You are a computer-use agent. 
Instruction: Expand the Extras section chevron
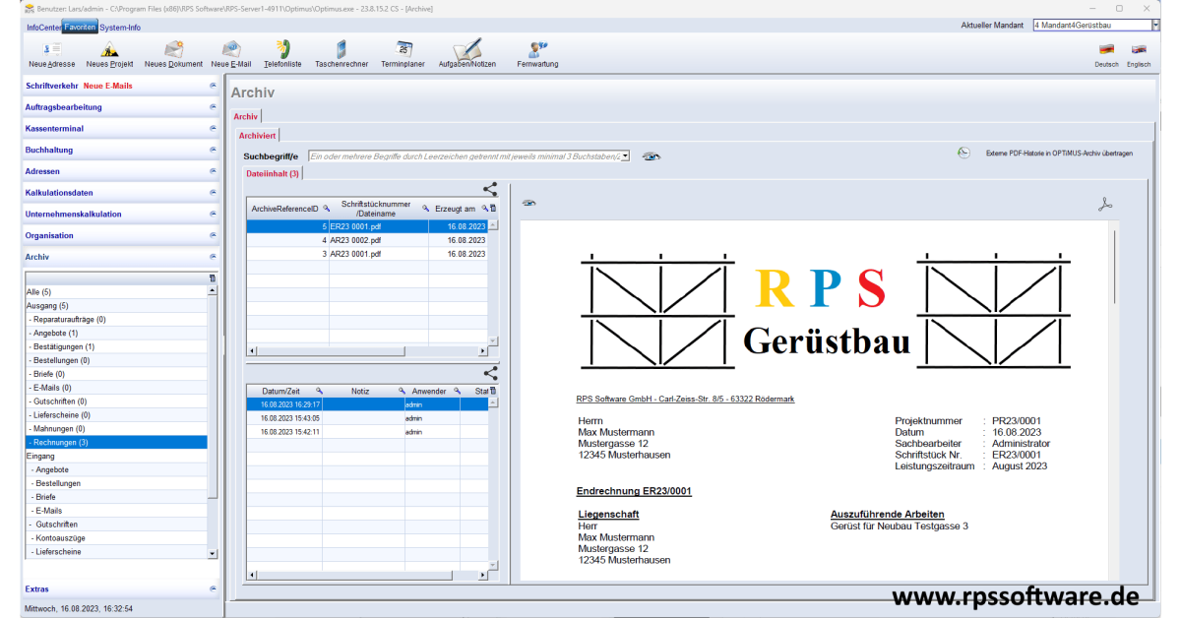[213, 588]
